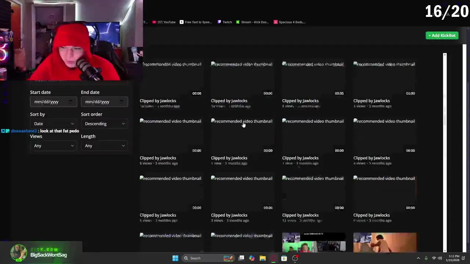
Task: Click the + Add KickBot button
Action: pyautogui.click(x=442, y=36)
